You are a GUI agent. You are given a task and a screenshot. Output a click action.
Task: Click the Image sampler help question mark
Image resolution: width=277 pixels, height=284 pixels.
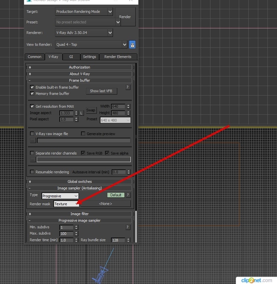[x=128, y=195]
